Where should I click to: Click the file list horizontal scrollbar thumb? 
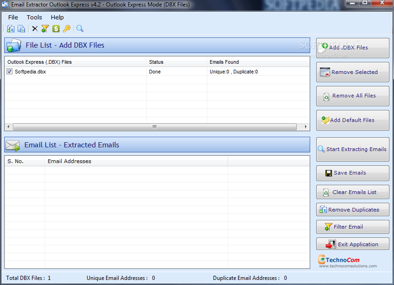point(155,127)
